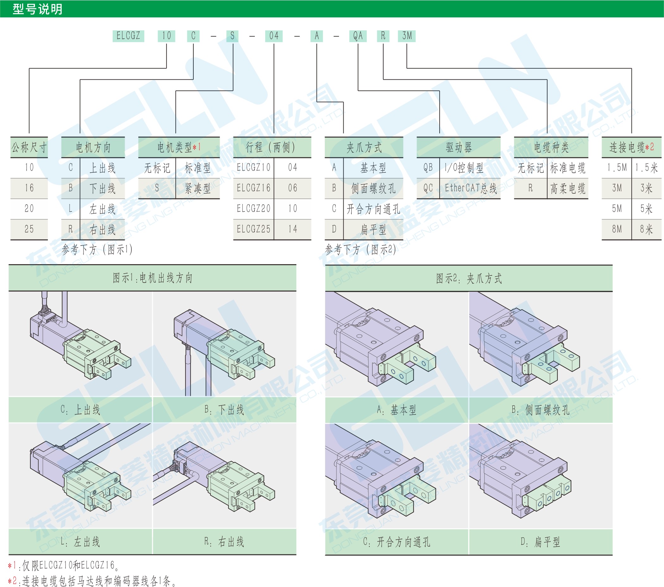The width and height of the screenshot is (664, 587).
Task: Click the 图示1 电机出线方向 section header
Action: [x=152, y=278]
